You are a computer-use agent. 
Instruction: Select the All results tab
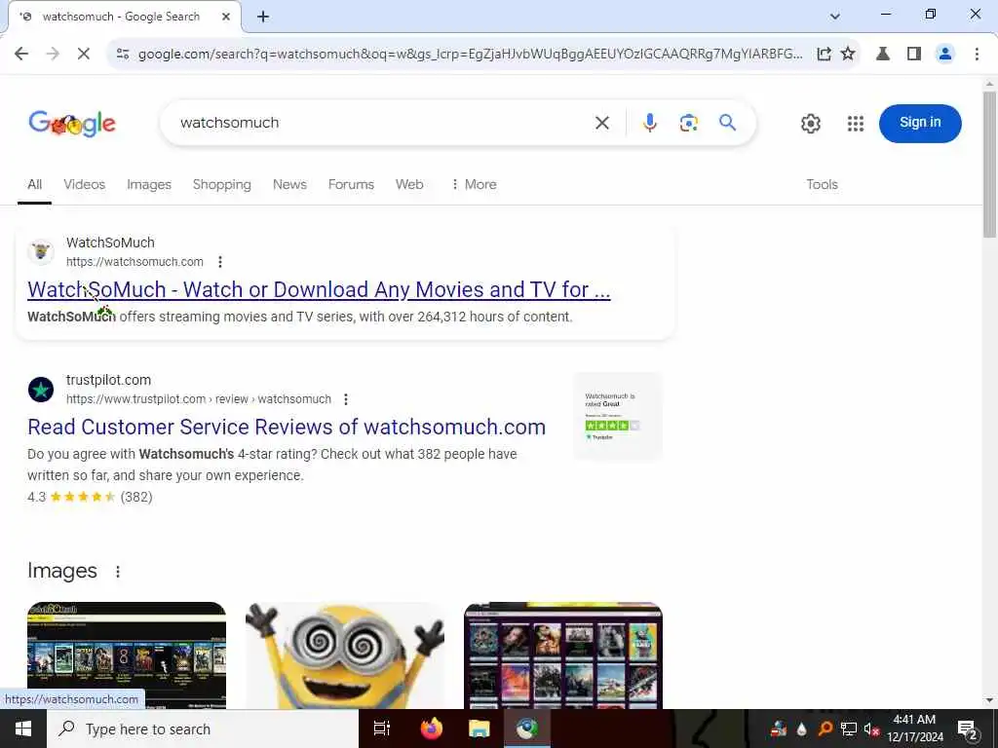coord(34,184)
